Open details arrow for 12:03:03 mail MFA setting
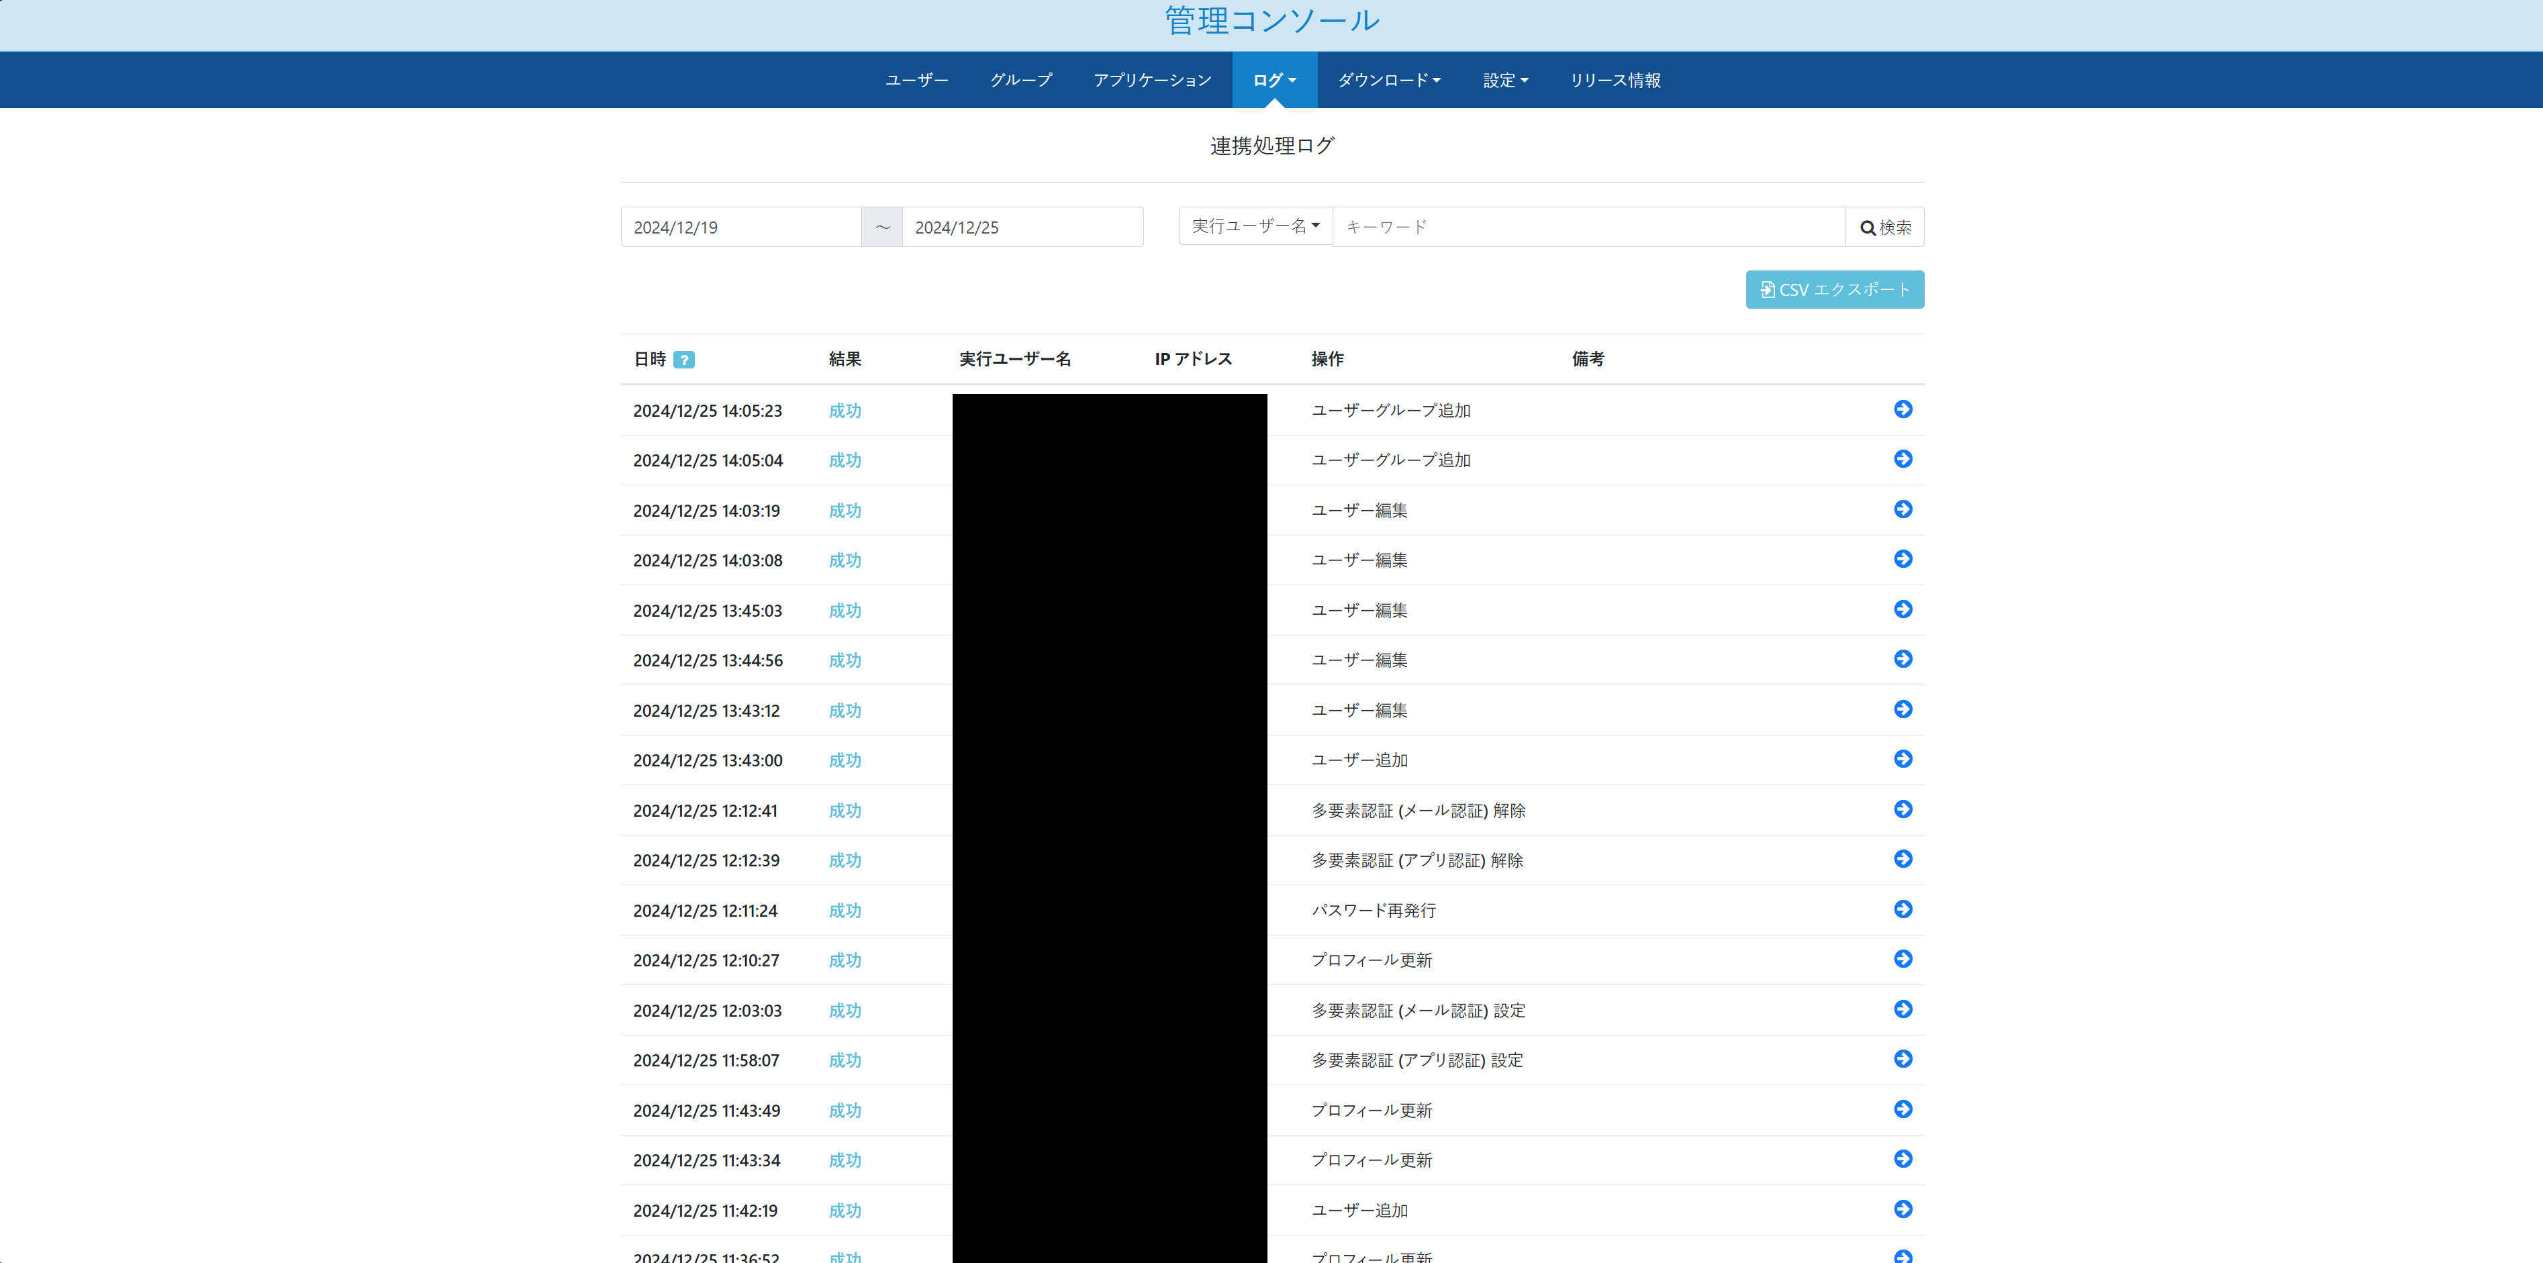This screenshot has height=1263, width=2543. click(x=1903, y=1009)
